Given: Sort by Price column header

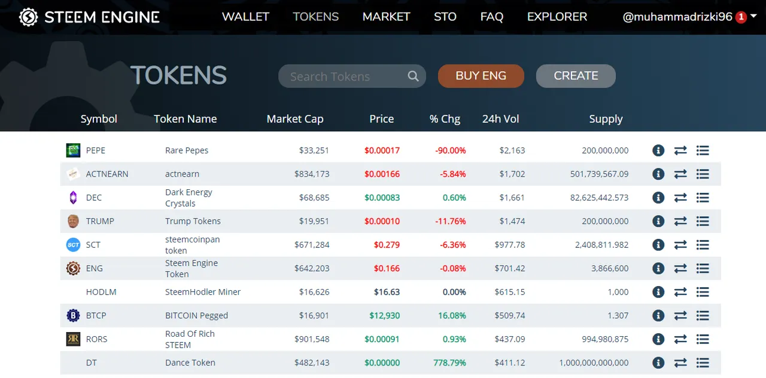Looking at the screenshot, I should [382, 119].
